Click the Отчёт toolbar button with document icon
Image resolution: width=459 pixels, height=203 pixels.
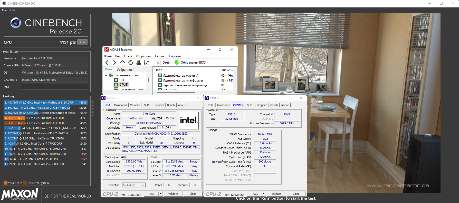click(163, 63)
